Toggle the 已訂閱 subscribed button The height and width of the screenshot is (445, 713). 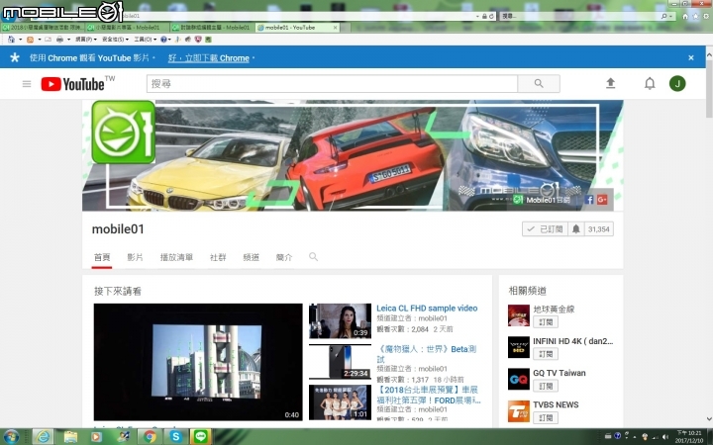[545, 229]
